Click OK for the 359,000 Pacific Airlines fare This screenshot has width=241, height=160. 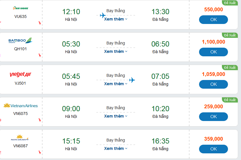213,149
